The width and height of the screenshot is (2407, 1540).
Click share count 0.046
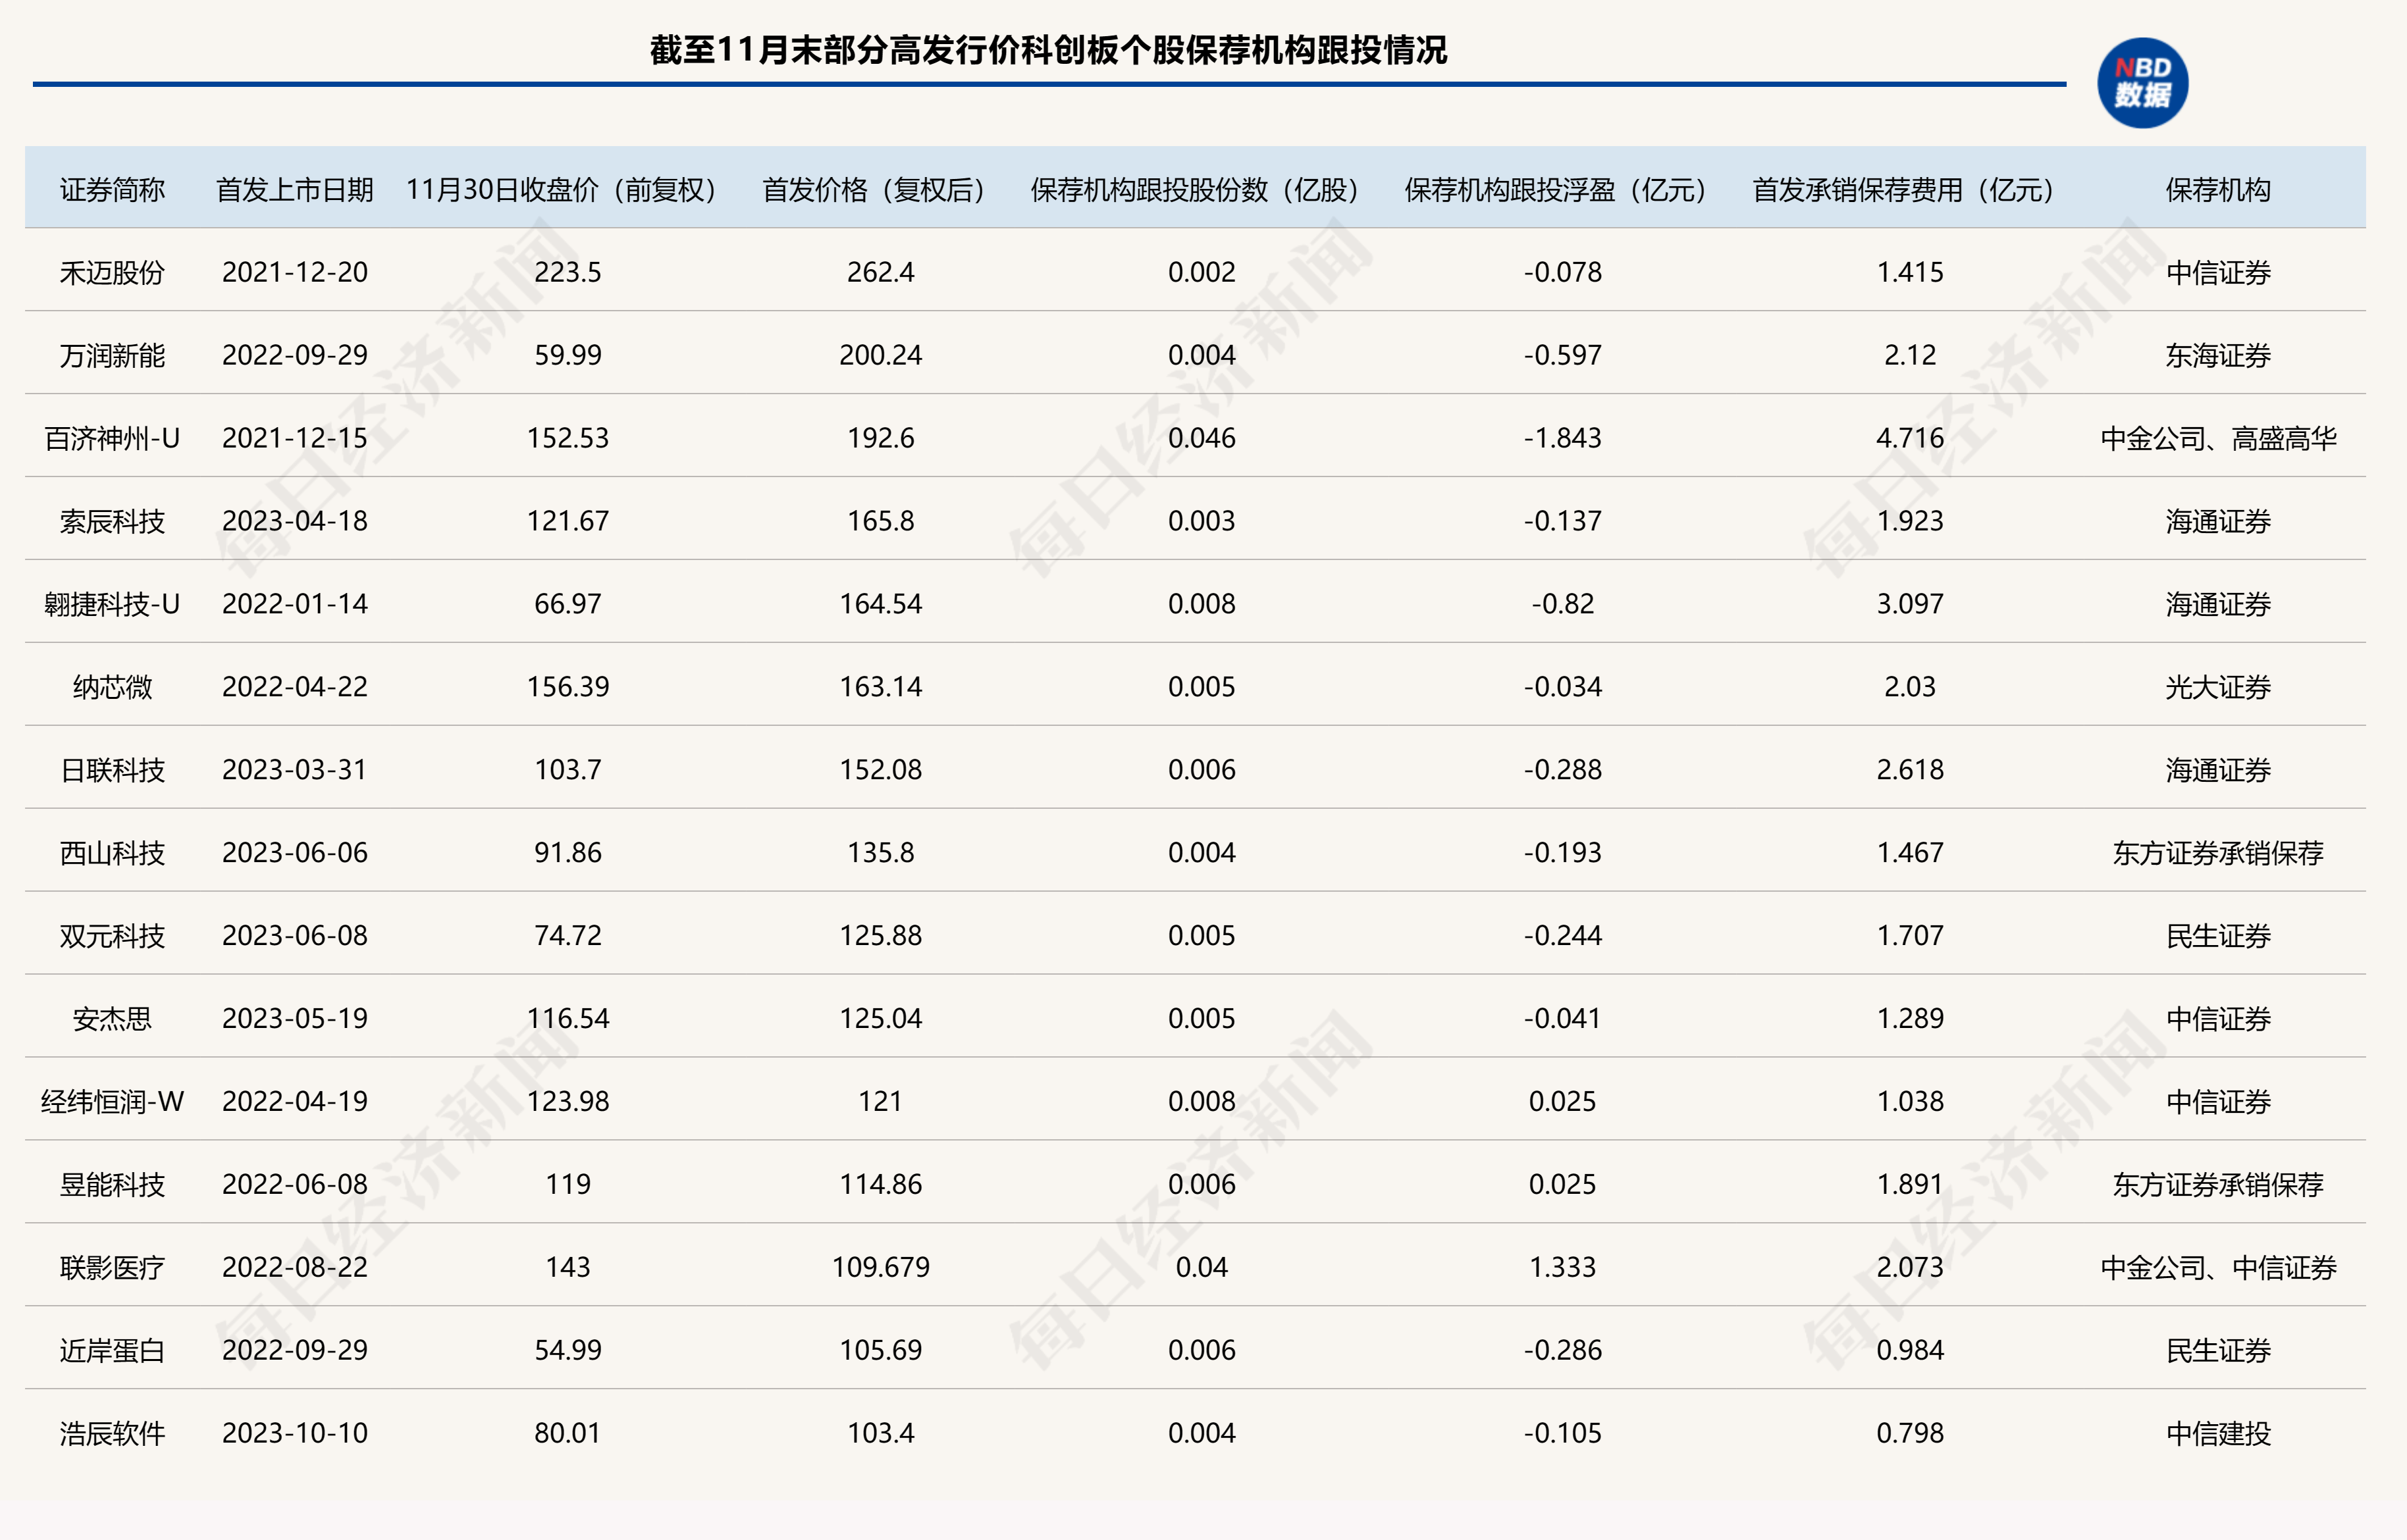click(x=1202, y=438)
